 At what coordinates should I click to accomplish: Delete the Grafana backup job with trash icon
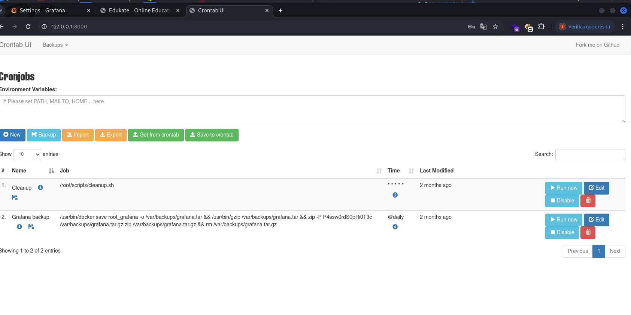[588, 232]
